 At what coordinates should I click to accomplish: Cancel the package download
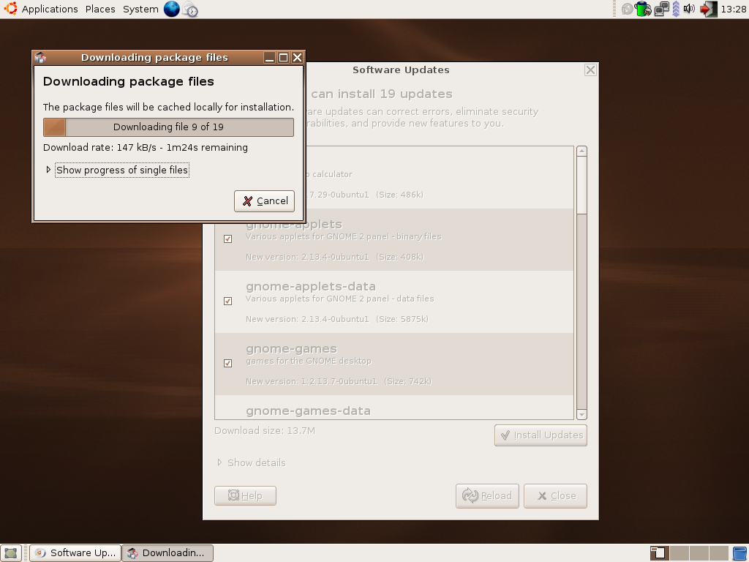point(264,201)
